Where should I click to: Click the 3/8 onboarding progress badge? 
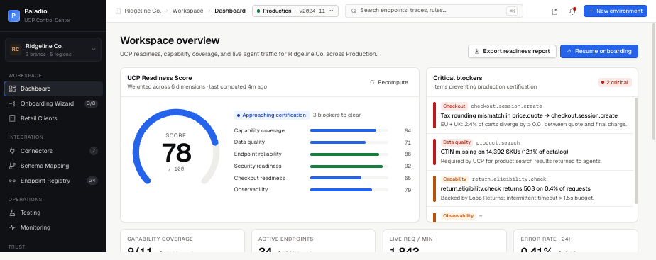91,103
